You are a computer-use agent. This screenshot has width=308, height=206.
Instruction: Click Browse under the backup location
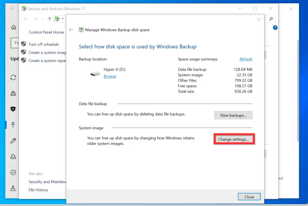coord(110,76)
